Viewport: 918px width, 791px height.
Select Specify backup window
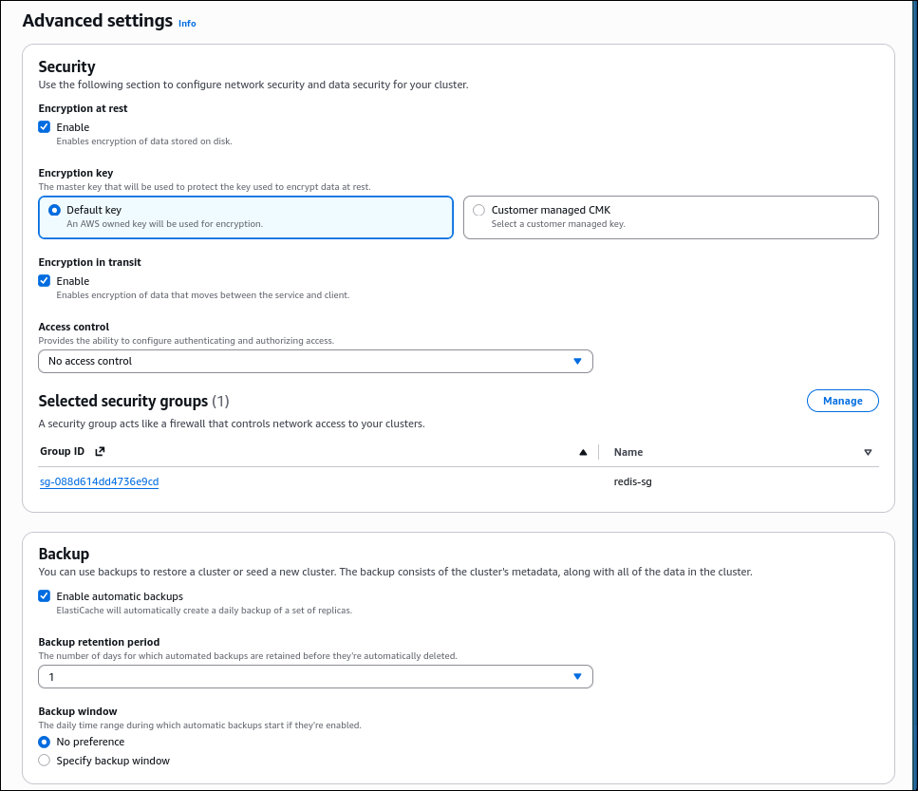pyautogui.click(x=44, y=760)
